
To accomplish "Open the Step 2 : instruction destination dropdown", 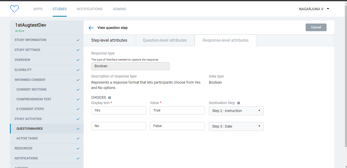I will click(236, 111).
